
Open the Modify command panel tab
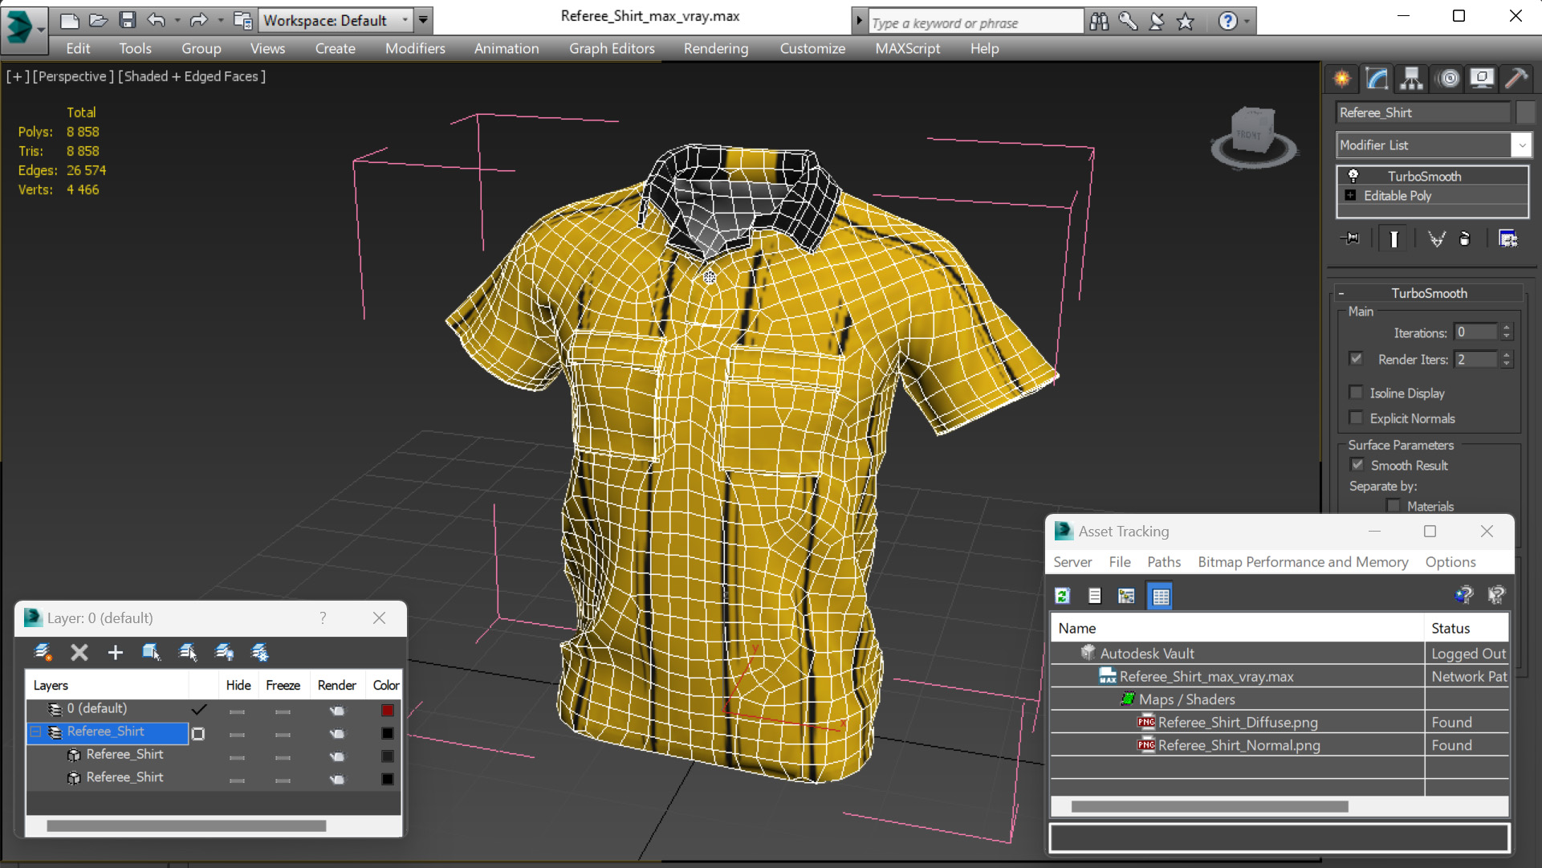click(x=1377, y=78)
